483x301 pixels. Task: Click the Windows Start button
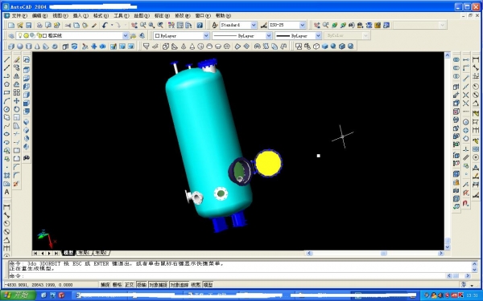click(x=18, y=295)
